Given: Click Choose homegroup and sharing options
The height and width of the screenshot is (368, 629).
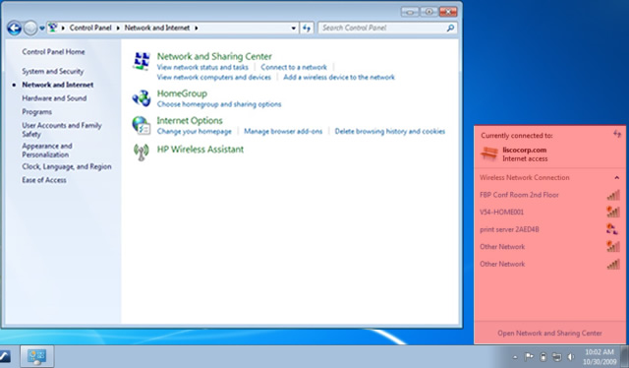Looking at the screenshot, I should pos(219,104).
